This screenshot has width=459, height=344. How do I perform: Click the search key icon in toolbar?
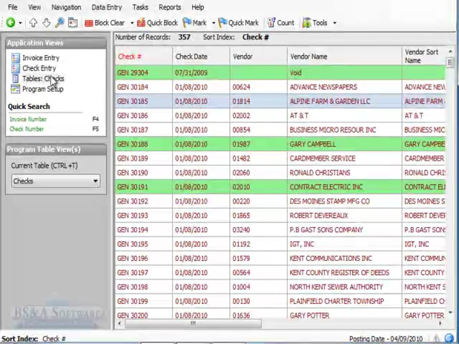click(x=59, y=23)
